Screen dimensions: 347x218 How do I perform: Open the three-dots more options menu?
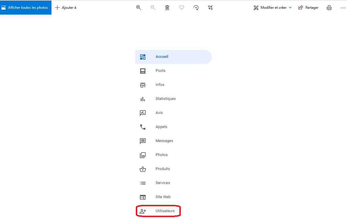[343, 8]
